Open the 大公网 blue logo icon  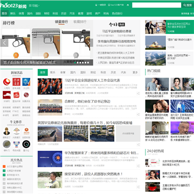[x=26, y=82]
